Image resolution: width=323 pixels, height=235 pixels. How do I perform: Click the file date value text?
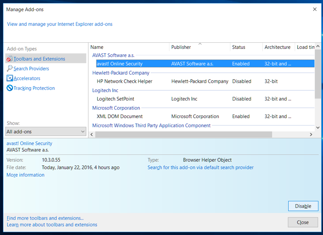(x=81, y=167)
